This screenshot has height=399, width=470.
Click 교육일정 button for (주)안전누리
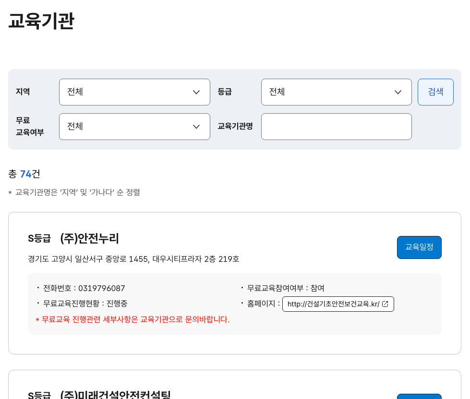tap(419, 247)
